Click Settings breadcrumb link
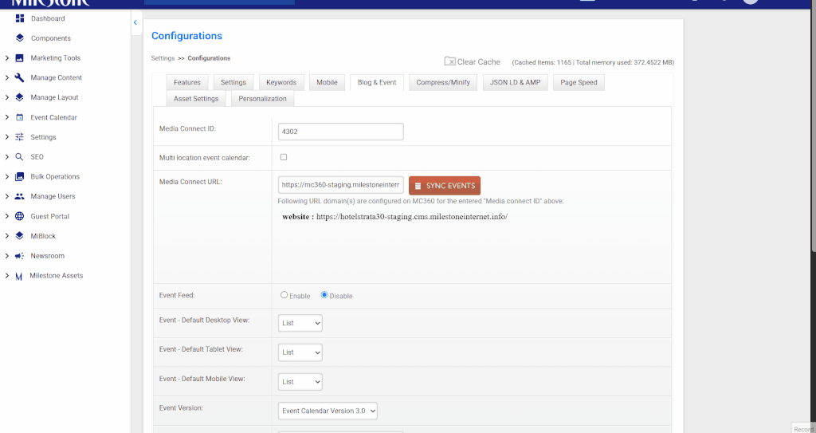This screenshot has height=433, width=816. pos(163,58)
